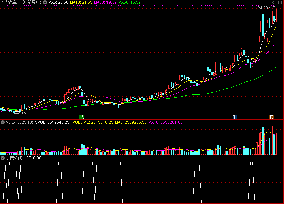Click the 9.72 low price label
The height and width of the screenshot is (204, 284).
pos(22,114)
